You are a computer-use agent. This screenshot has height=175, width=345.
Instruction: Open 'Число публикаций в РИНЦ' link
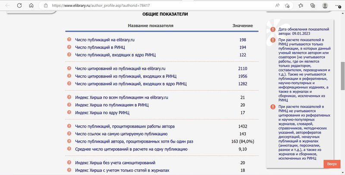(x=100, y=47)
